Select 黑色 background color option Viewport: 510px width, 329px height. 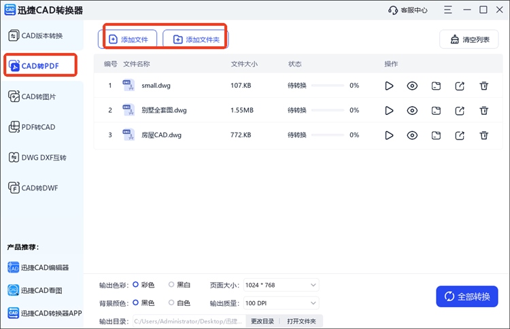click(143, 303)
